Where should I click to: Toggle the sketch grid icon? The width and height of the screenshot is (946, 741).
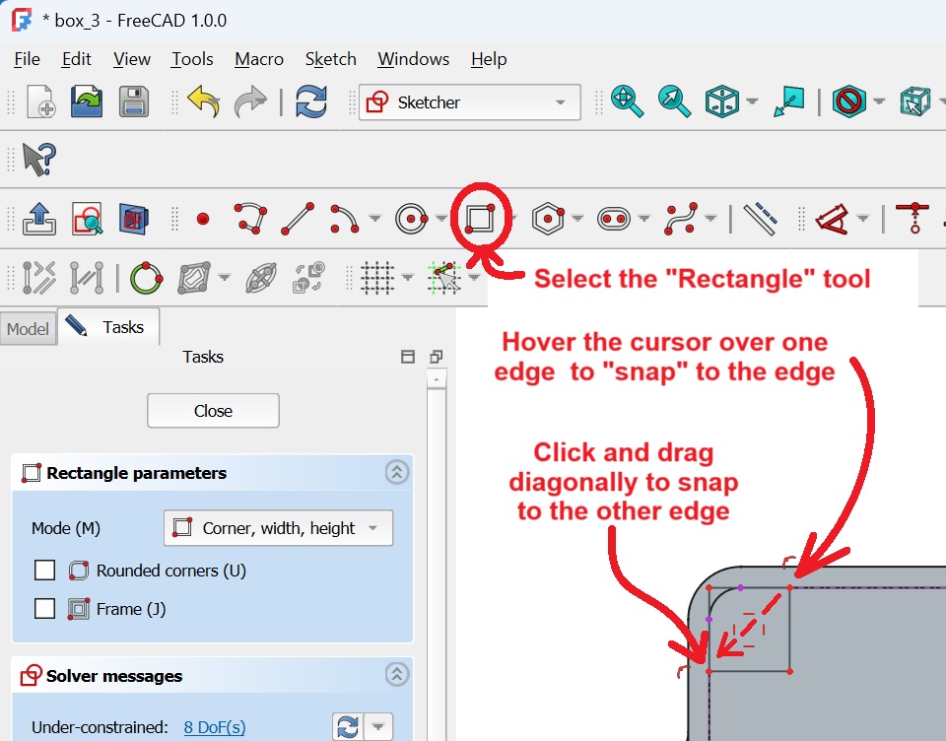(376, 278)
